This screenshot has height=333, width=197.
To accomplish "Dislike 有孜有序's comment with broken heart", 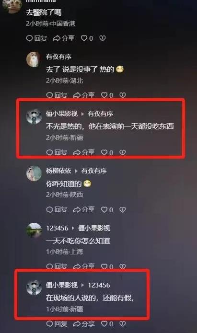I will [122, 95].
